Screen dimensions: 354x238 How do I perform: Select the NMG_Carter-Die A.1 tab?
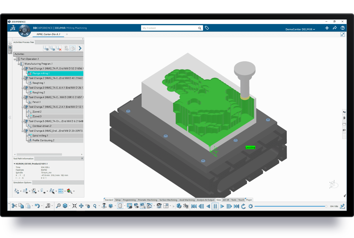[x=48, y=34]
